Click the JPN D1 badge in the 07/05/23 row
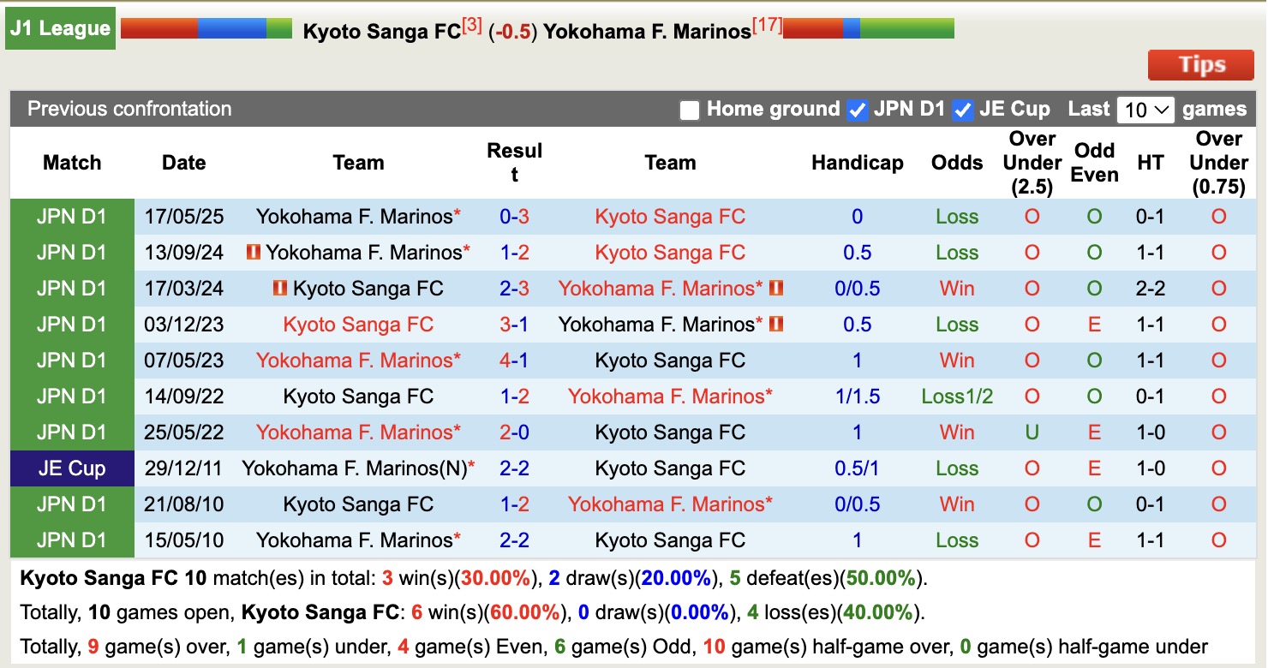Screen dimensions: 1268x668 pyautogui.click(x=71, y=360)
